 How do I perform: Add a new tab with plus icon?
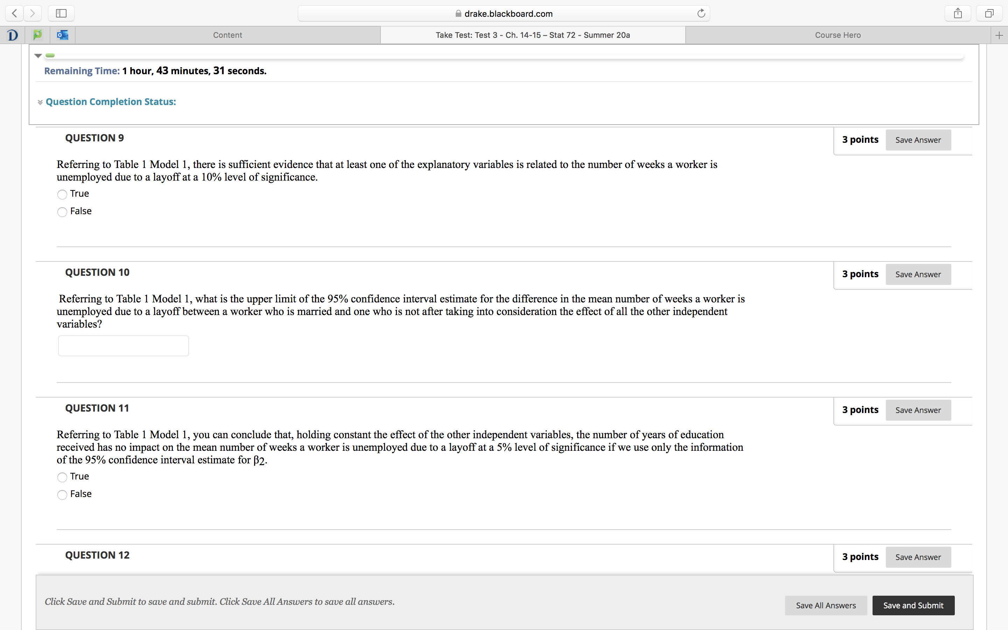coord(999,35)
